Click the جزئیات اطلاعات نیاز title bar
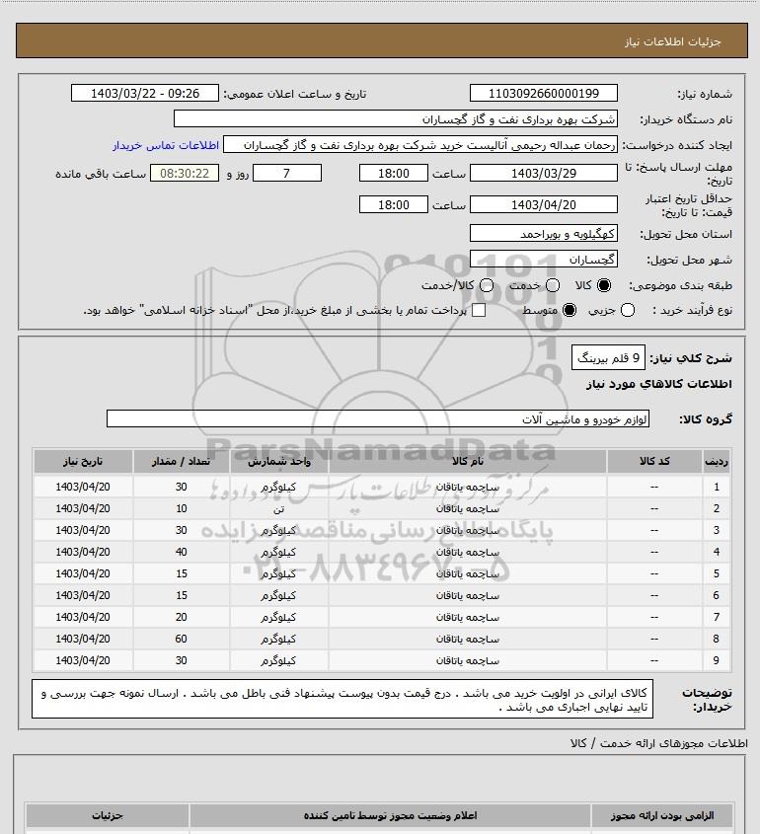Viewport: 760px width, 834px height. [382, 40]
